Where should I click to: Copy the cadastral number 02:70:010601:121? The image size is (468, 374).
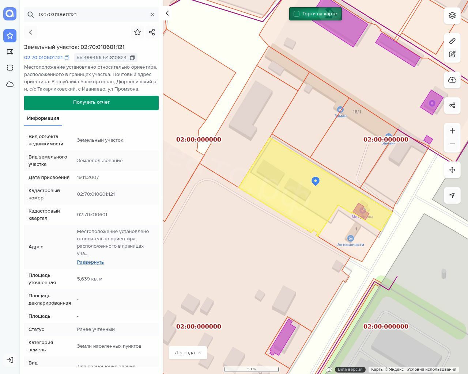pos(67,58)
